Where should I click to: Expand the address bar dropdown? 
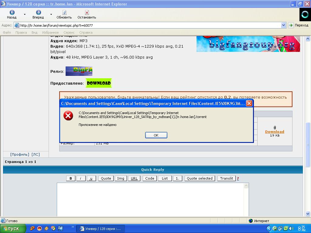click(283, 25)
